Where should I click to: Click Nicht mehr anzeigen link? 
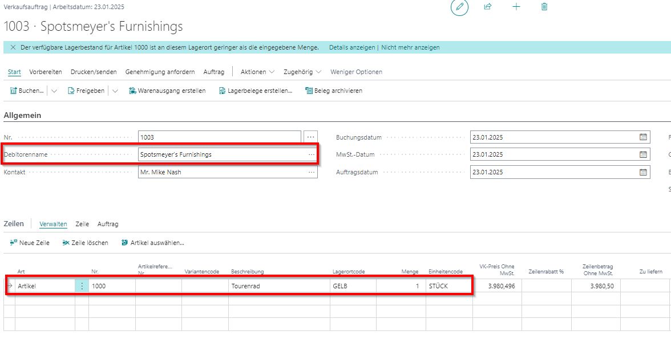tap(410, 47)
